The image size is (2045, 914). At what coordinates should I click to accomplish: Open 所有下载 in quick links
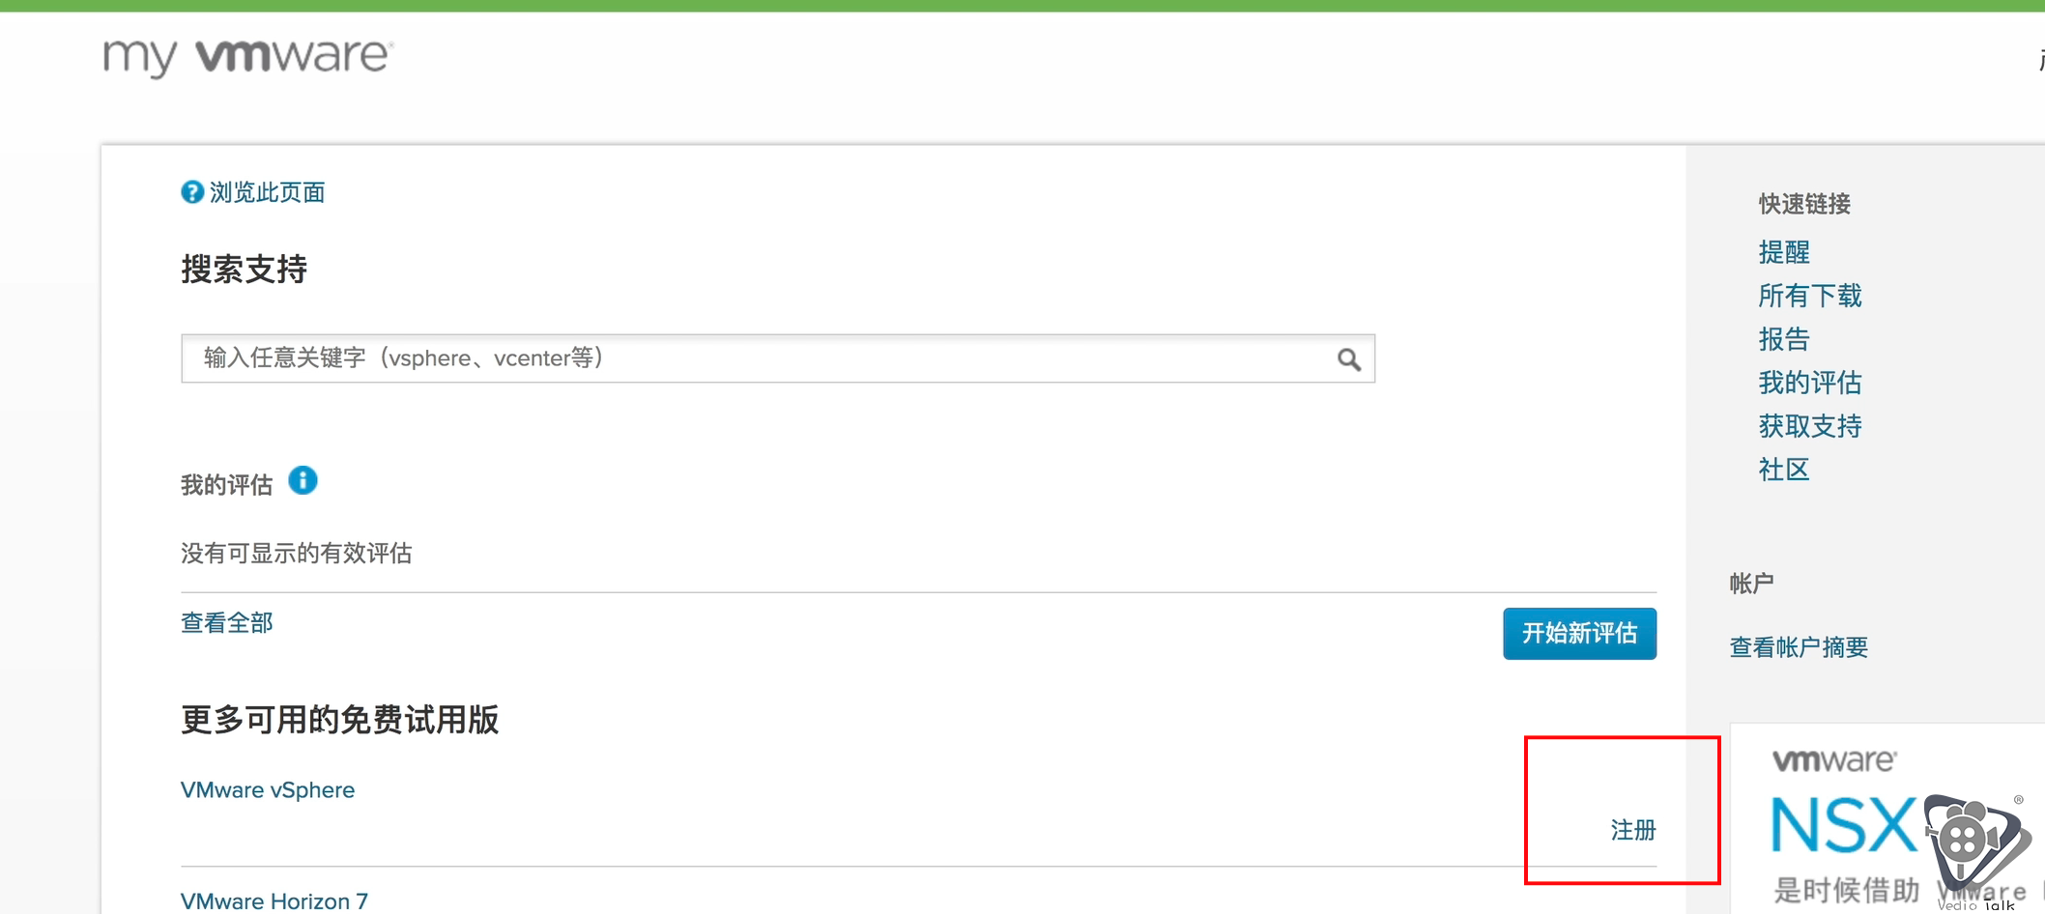point(1810,296)
